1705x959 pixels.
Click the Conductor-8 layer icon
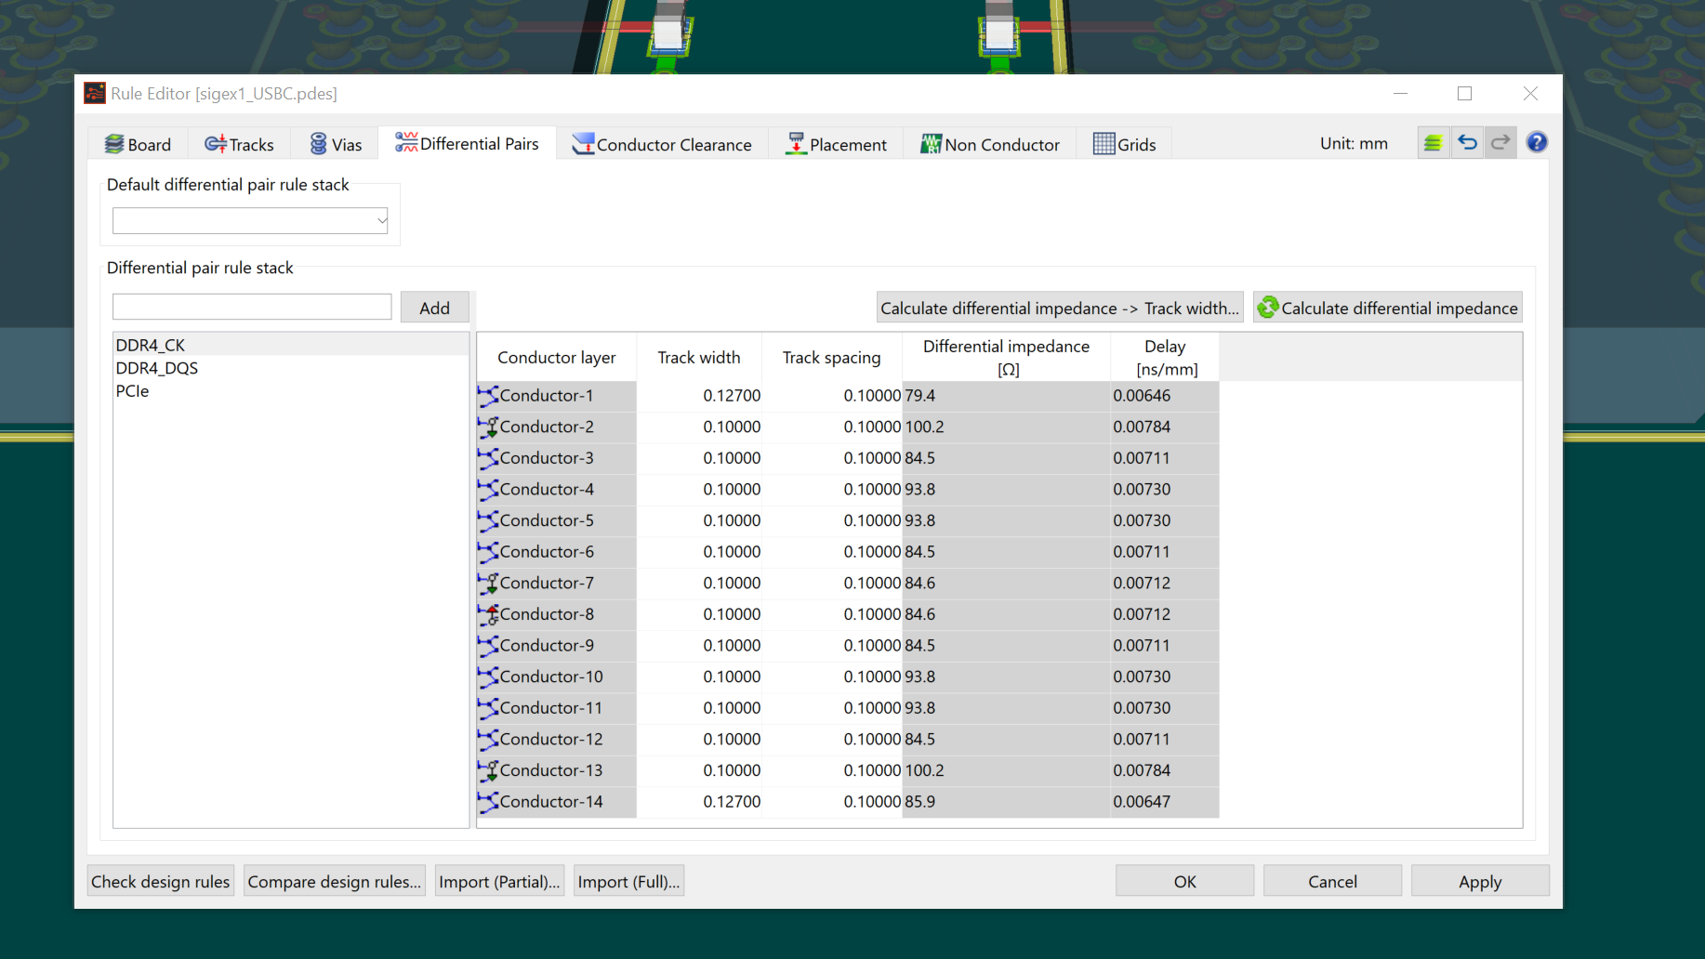488,614
